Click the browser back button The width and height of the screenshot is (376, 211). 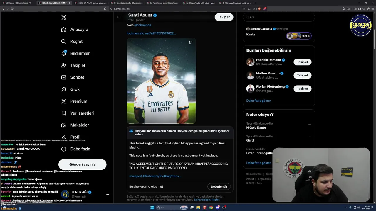[x=3, y=9]
